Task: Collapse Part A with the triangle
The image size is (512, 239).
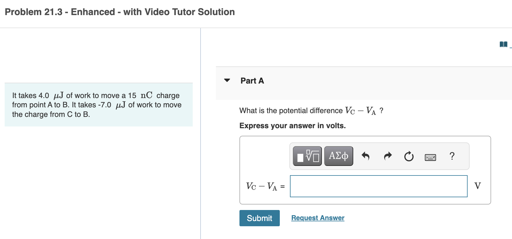Action: click(227, 80)
